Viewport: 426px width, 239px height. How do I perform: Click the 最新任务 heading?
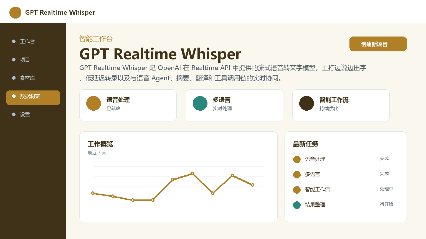(x=306, y=144)
